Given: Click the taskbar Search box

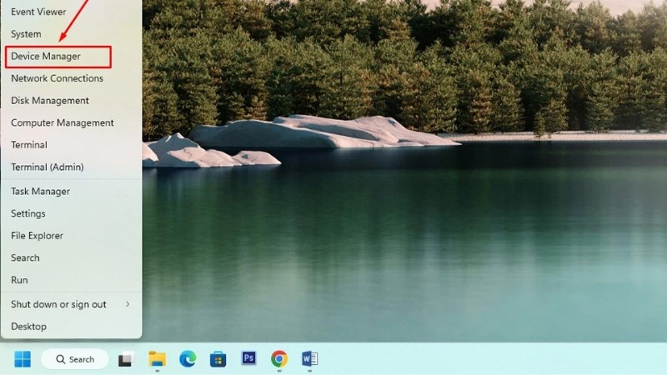Looking at the screenshot, I should pos(75,359).
